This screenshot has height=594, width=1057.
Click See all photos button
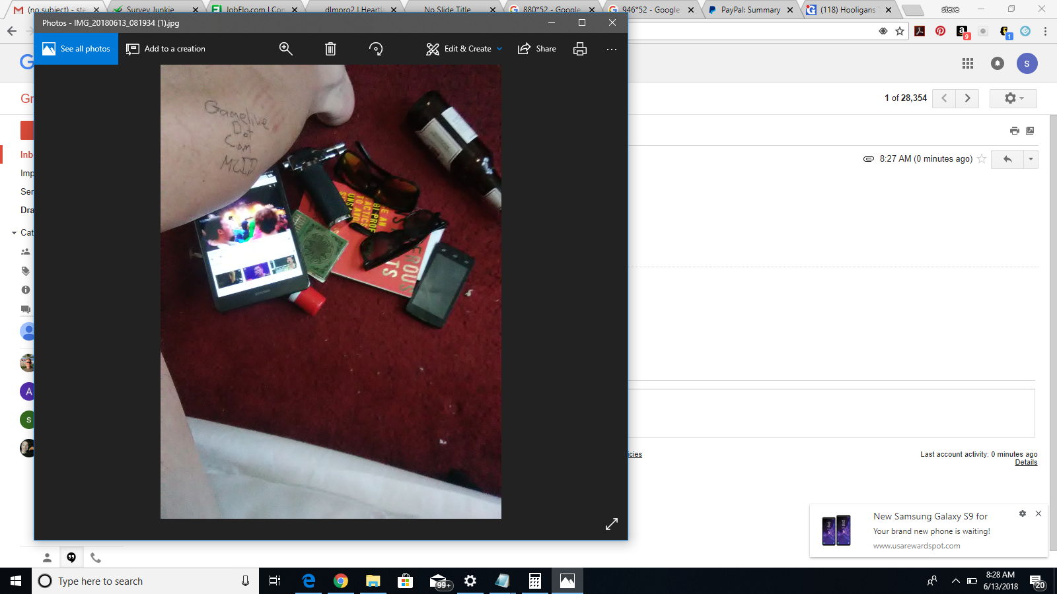click(76, 49)
